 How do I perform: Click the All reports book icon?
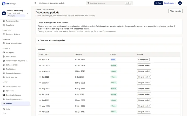click(4, 52)
